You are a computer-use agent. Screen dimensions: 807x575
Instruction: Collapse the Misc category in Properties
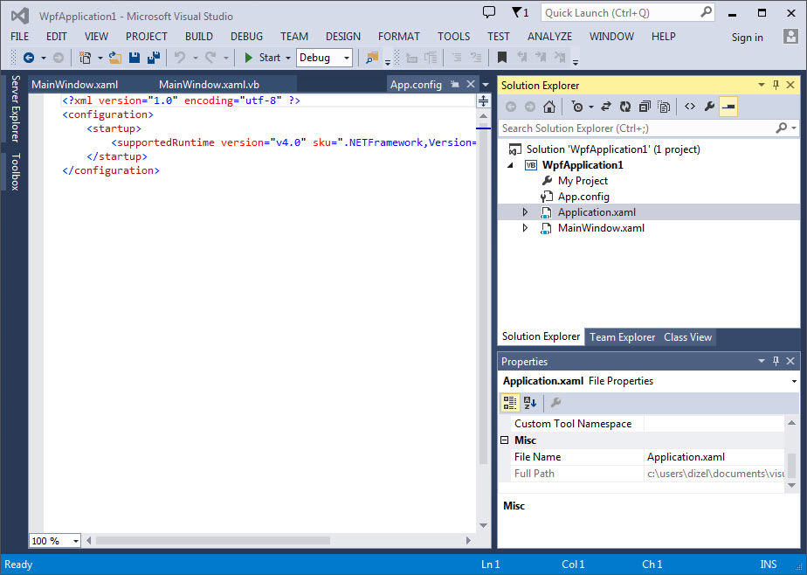point(505,440)
